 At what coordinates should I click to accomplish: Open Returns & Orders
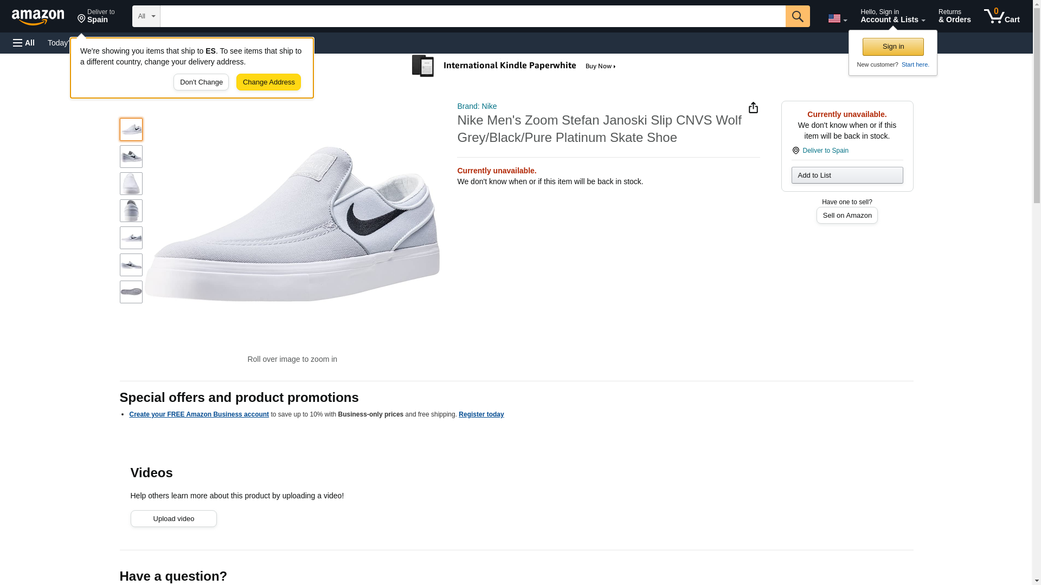pyautogui.click(x=954, y=16)
